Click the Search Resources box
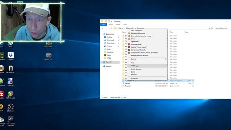Screen dimensions: 231x130 pos(222,28)
